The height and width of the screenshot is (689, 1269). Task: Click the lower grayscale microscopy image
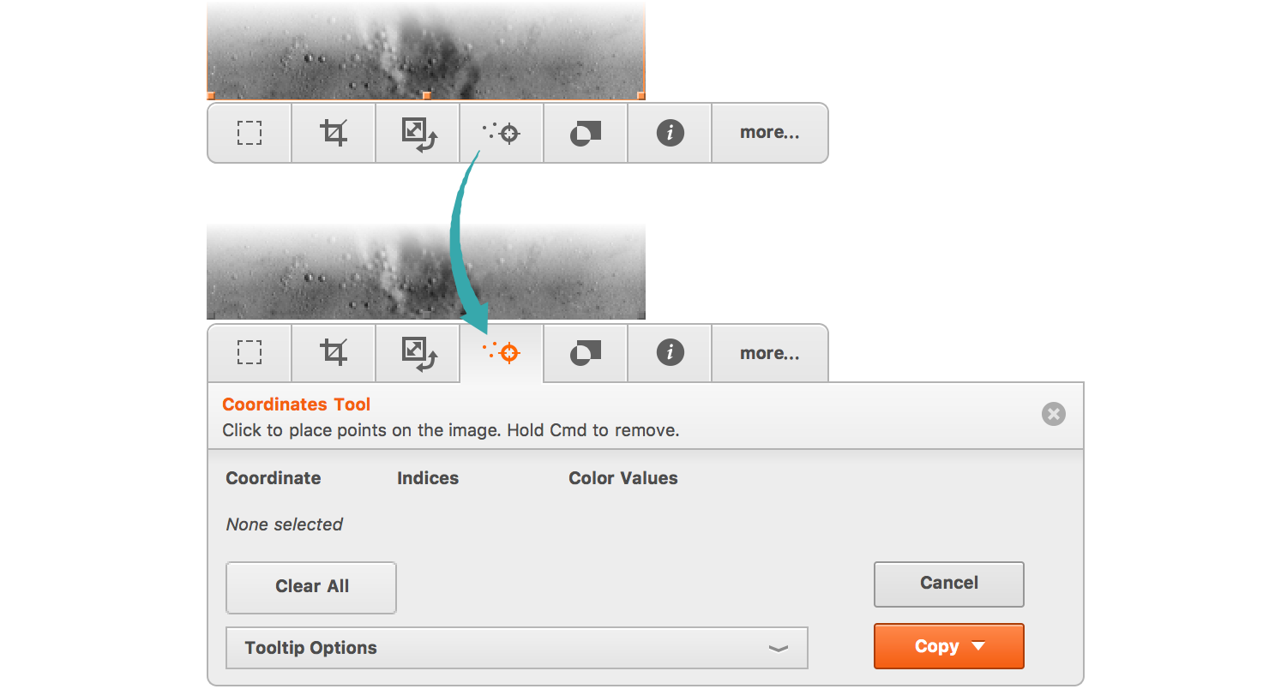(426, 272)
